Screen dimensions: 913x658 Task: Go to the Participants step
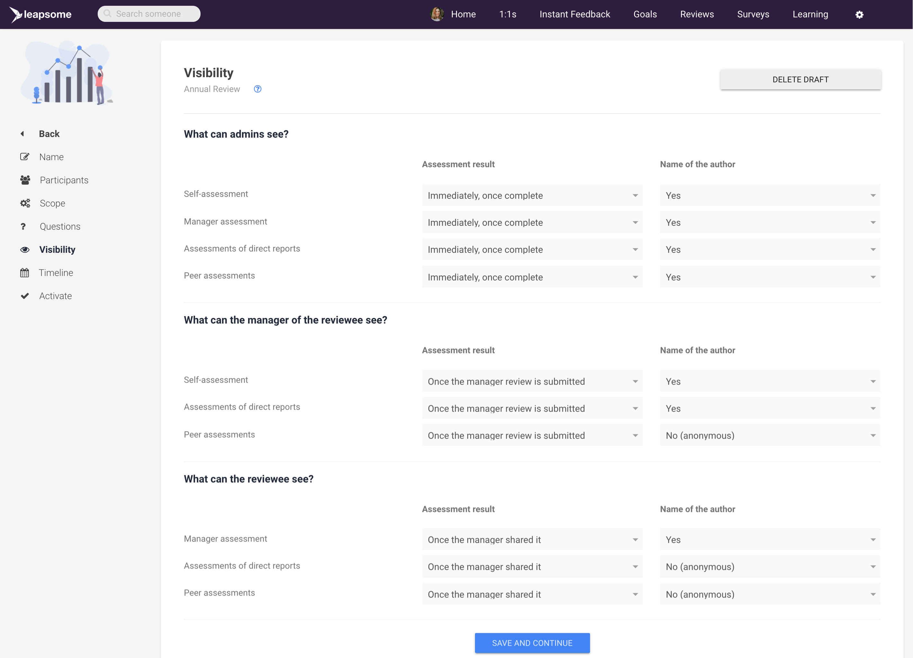click(x=64, y=180)
